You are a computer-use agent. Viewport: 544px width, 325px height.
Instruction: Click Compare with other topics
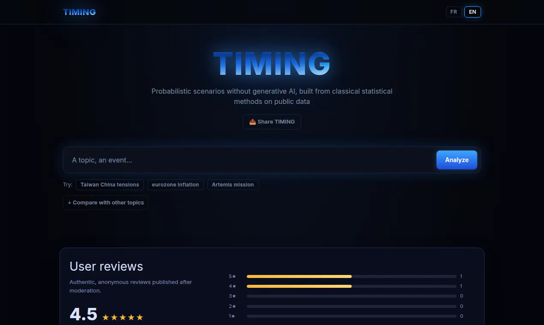click(x=106, y=203)
